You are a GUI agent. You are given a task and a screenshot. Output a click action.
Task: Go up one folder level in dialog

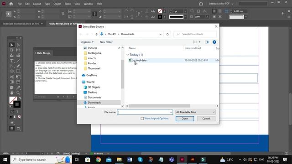pyautogui.click(x=96, y=34)
